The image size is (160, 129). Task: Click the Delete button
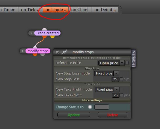click(x=113, y=115)
